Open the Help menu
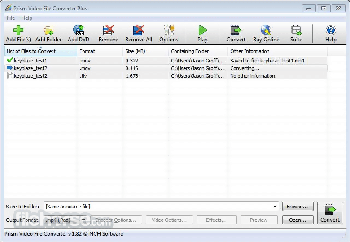The image size is (350, 242). 26,18
